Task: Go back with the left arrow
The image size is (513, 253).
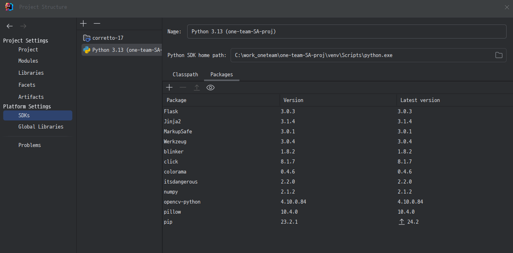Action: pos(10,26)
